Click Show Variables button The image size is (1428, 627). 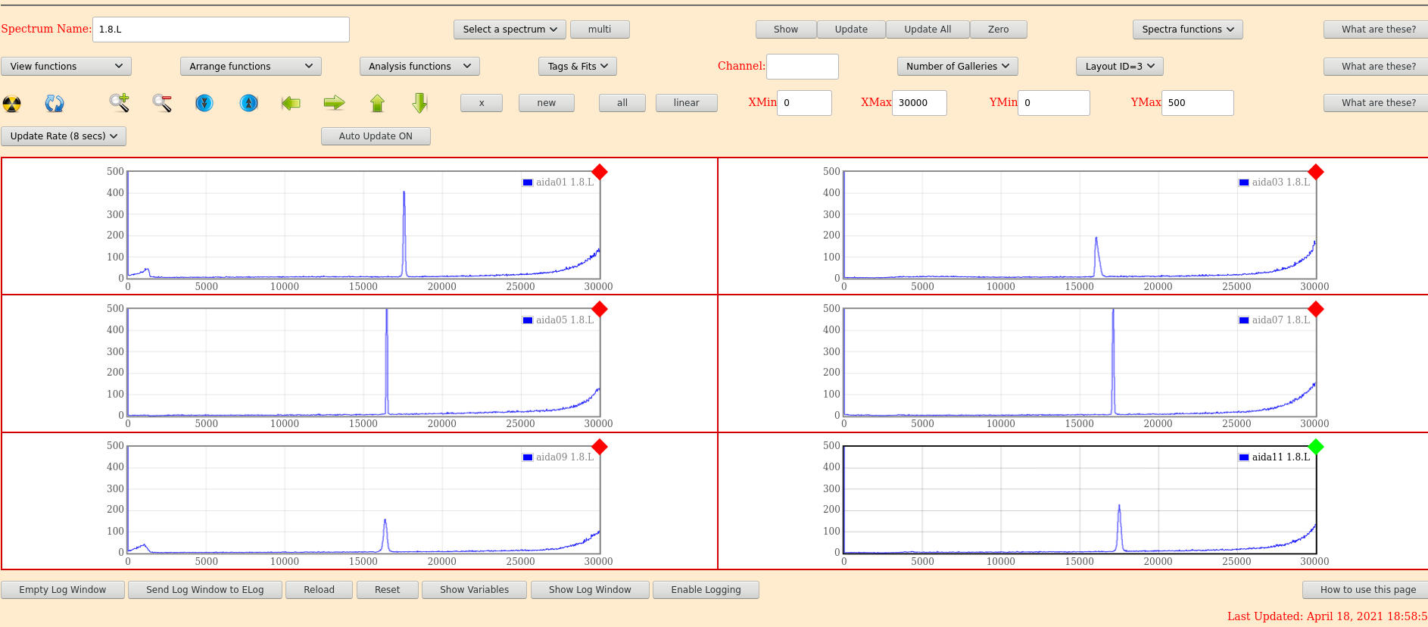474,590
